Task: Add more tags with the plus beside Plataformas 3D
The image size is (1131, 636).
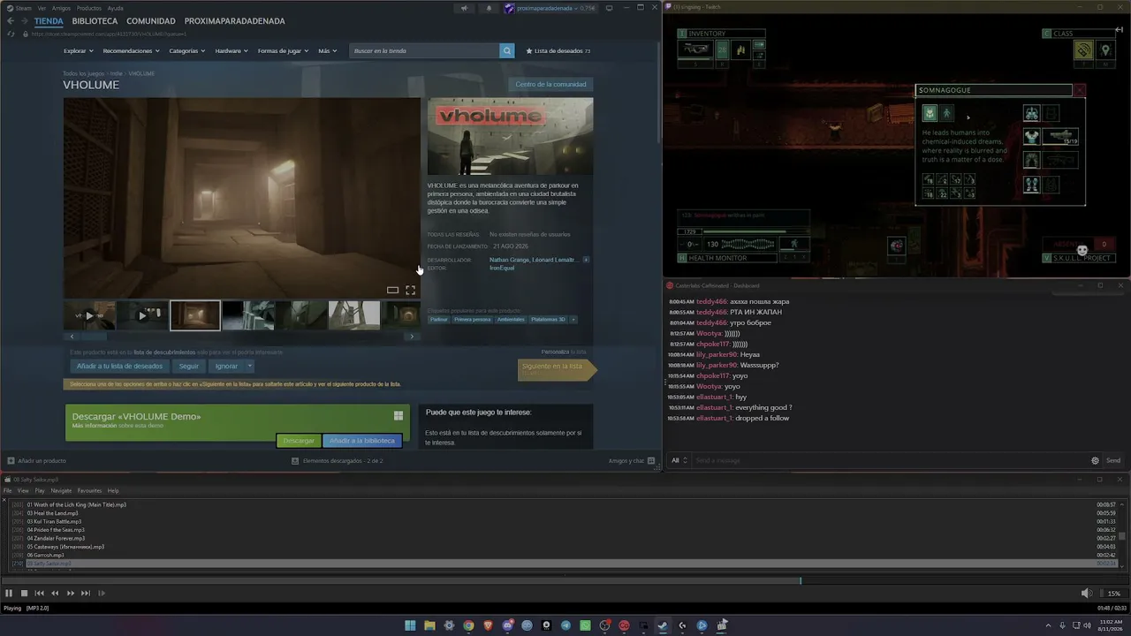Action: (573, 319)
